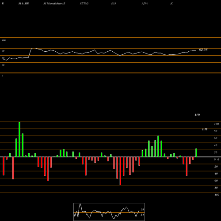The width and height of the screenshot is (221, 221).
Task: Click the 60 label on MR axis
Action: [x=216, y=138]
